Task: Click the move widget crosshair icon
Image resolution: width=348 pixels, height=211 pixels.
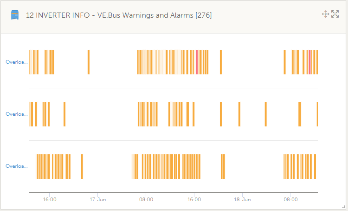Action: pos(325,14)
